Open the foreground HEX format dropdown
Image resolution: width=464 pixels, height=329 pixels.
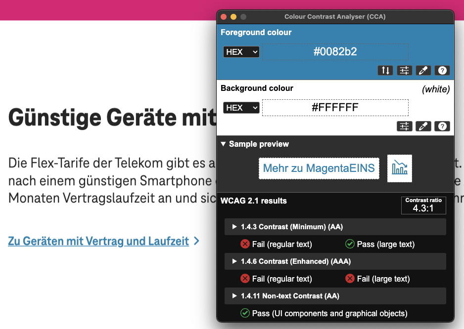(x=241, y=51)
